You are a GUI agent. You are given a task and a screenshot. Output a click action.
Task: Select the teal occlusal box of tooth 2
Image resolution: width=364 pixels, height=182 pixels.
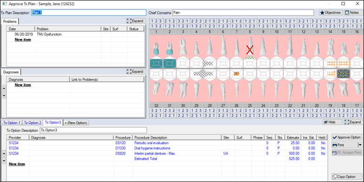coord(170,63)
